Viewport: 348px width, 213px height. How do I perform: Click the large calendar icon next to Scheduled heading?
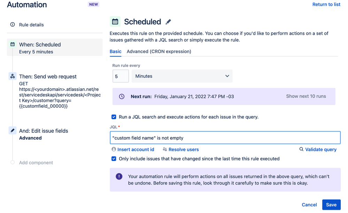pyautogui.click(x=115, y=22)
